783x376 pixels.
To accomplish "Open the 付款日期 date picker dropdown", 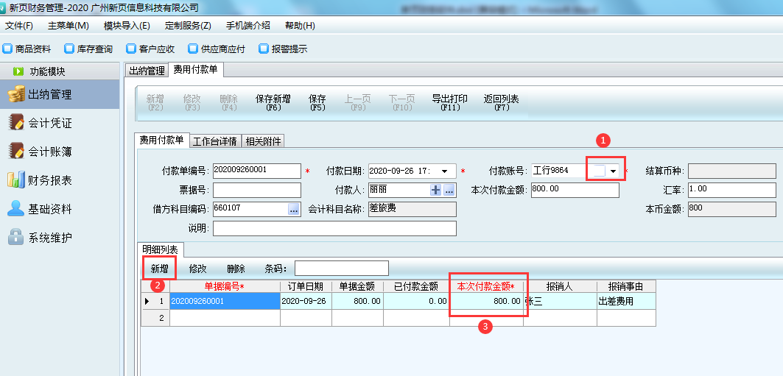I will click(444, 171).
